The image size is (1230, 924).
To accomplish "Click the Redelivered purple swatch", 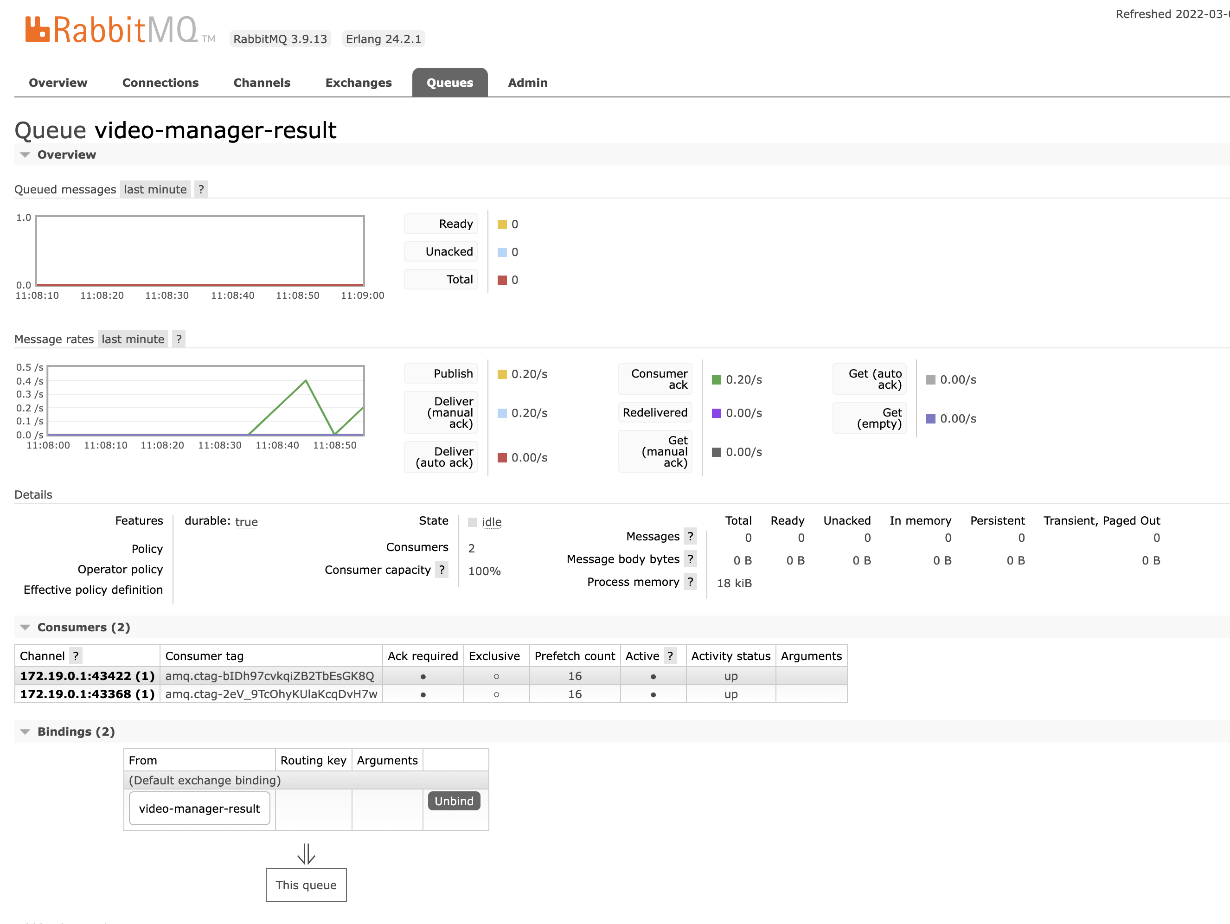I will pos(717,413).
